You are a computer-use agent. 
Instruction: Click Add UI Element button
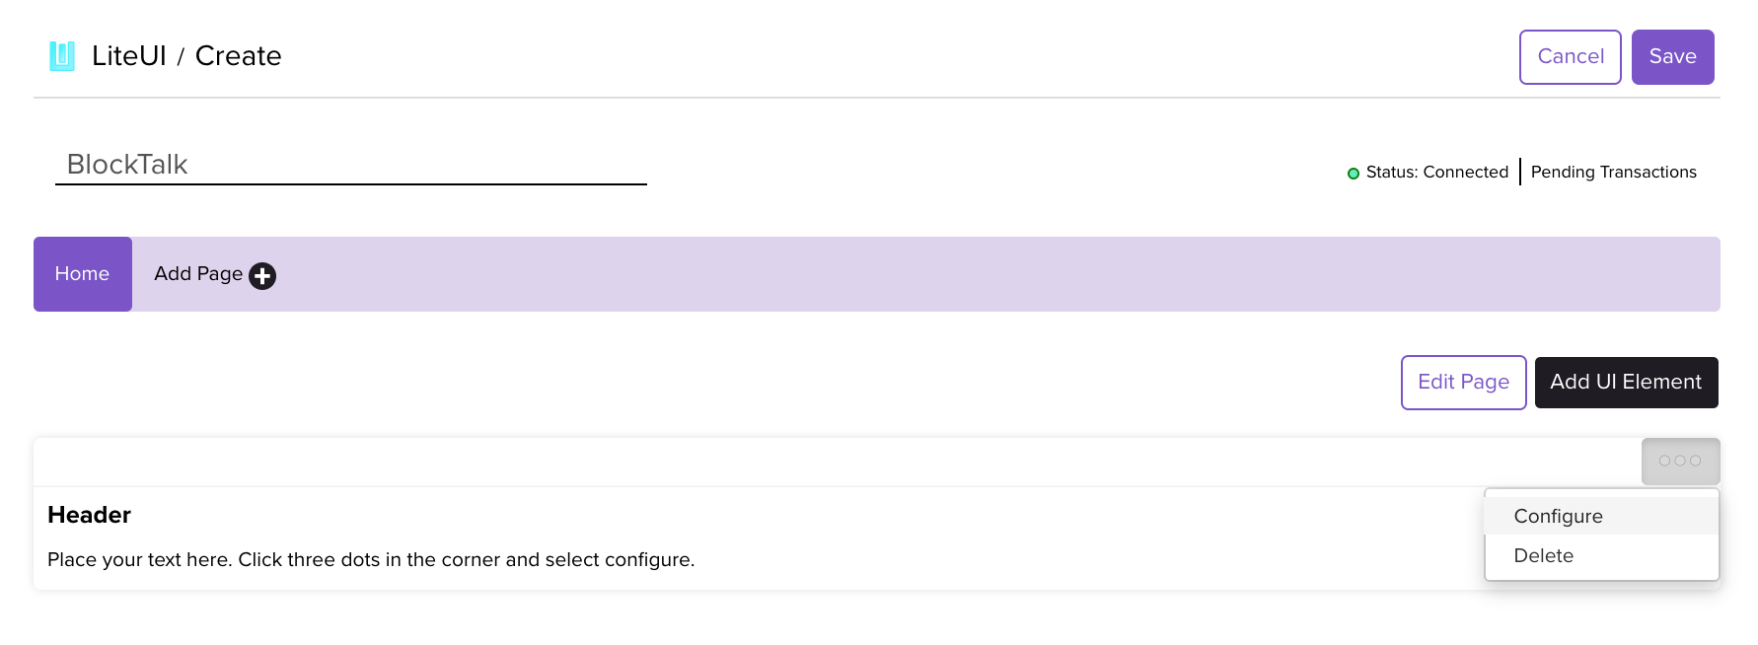[1626, 383]
